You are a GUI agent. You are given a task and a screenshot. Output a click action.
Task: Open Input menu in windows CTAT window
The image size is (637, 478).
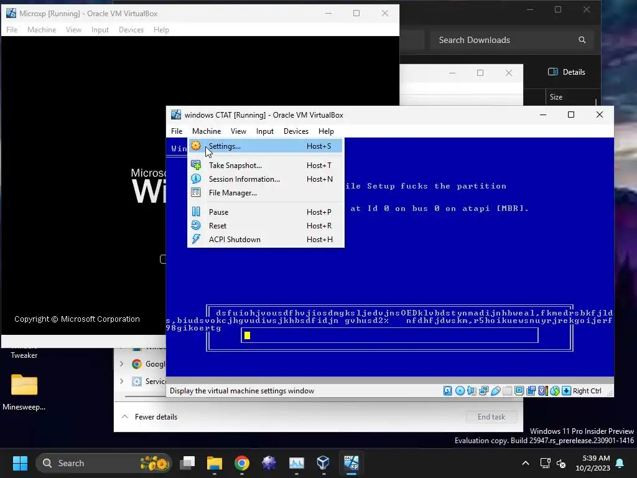click(265, 131)
